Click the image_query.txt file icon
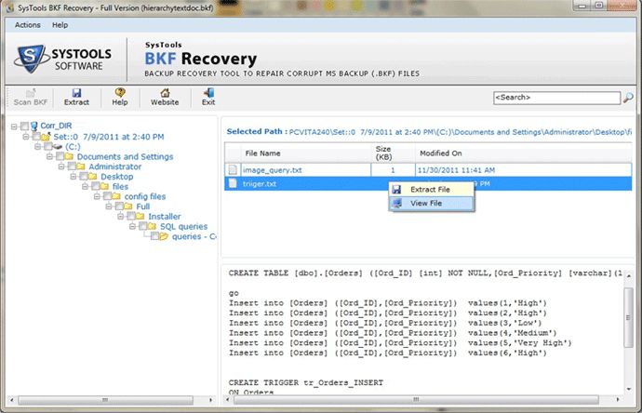Image resolution: width=642 pixels, height=413 pixels. pos(233,169)
